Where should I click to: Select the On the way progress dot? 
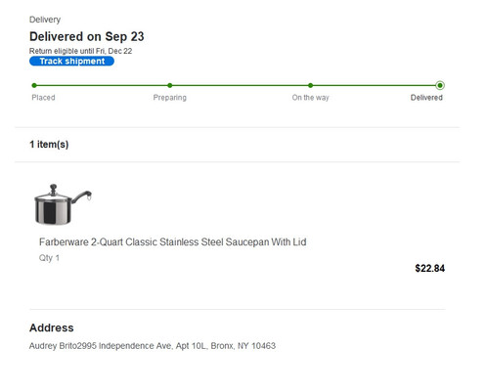click(310, 85)
